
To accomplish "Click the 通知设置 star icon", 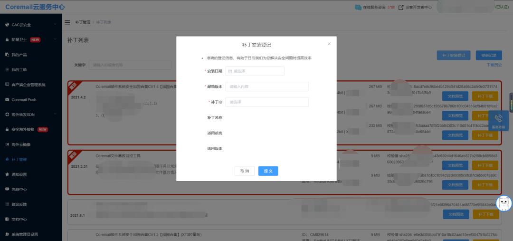I will [x=7, y=174].
